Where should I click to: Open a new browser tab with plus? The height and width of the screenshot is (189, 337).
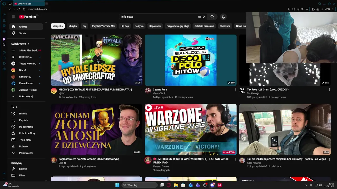[x=47, y=4]
